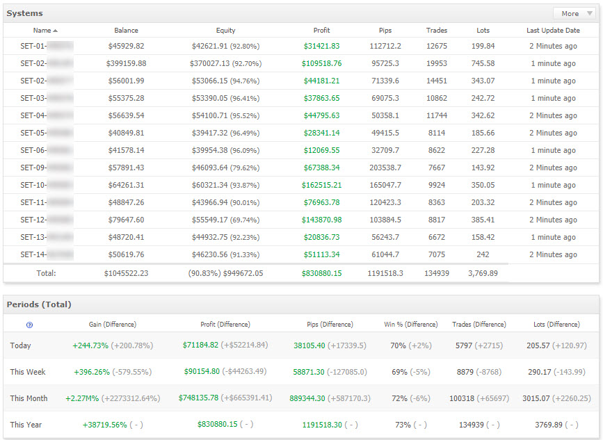
Task: Click the Win % (Difference) header
Action: [x=411, y=325]
